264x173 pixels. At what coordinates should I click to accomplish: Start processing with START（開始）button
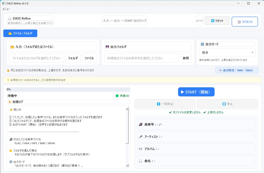point(196,92)
